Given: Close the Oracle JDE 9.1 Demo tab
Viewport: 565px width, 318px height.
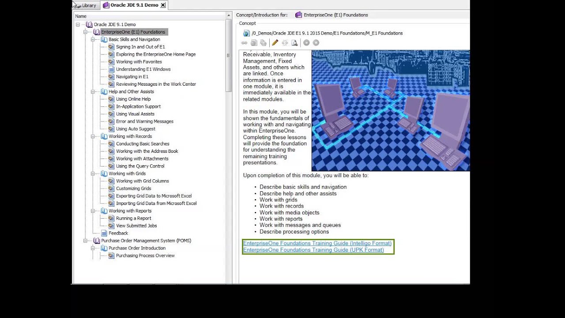Looking at the screenshot, I should [x=163, y=5].
